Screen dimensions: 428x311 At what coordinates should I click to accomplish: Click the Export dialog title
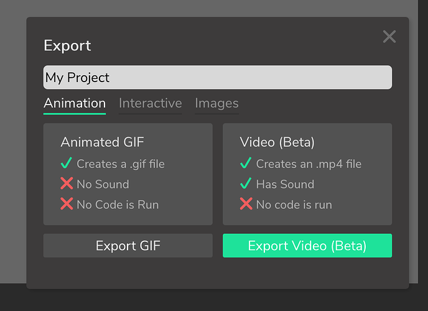pyautogui.click(x=67, y=45)
